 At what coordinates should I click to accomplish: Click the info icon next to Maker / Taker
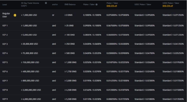pos(96,4)
